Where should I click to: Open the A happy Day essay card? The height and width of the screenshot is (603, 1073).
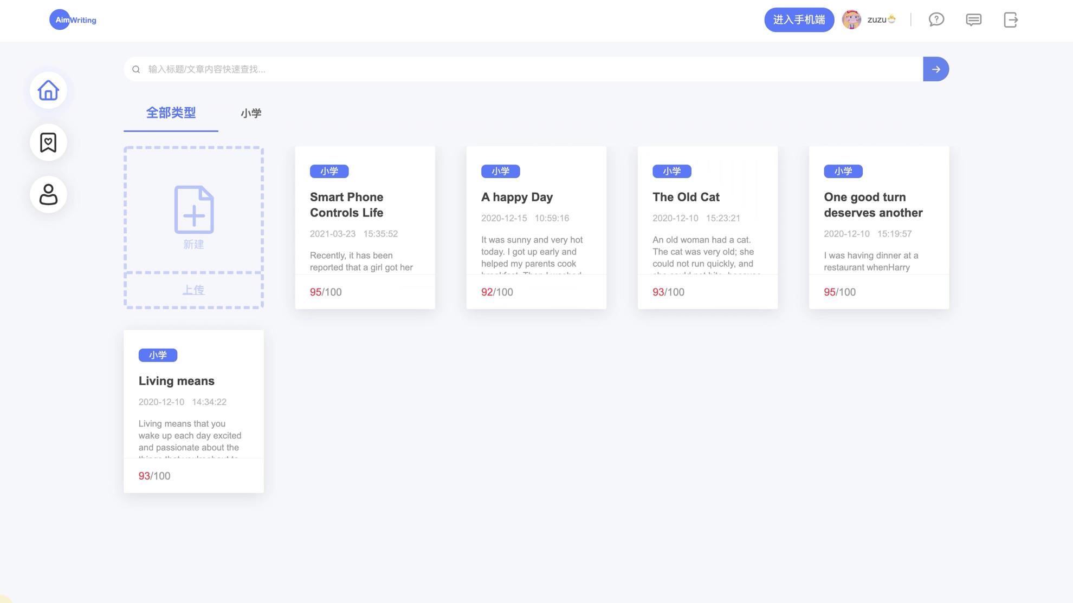(x=516, y=197)
